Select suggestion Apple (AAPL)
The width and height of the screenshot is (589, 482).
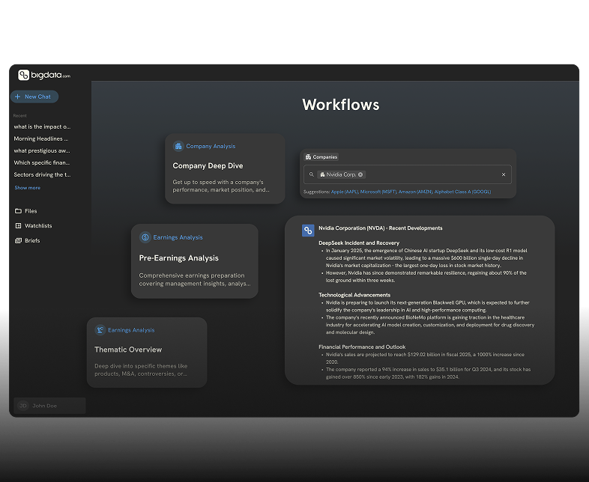click(x=345, y=192)
